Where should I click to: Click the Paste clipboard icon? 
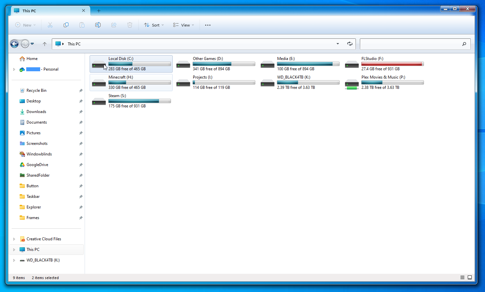(x=82, y=25)
